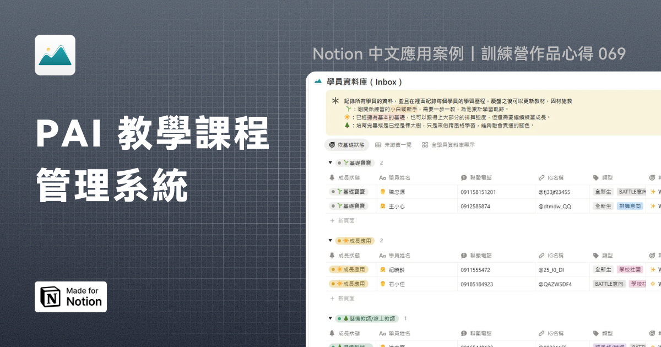Click the person icon next to 紀曉鈴
Image resolution: width=661 pixels, height=347 pixels.
(x=382, y=270)
